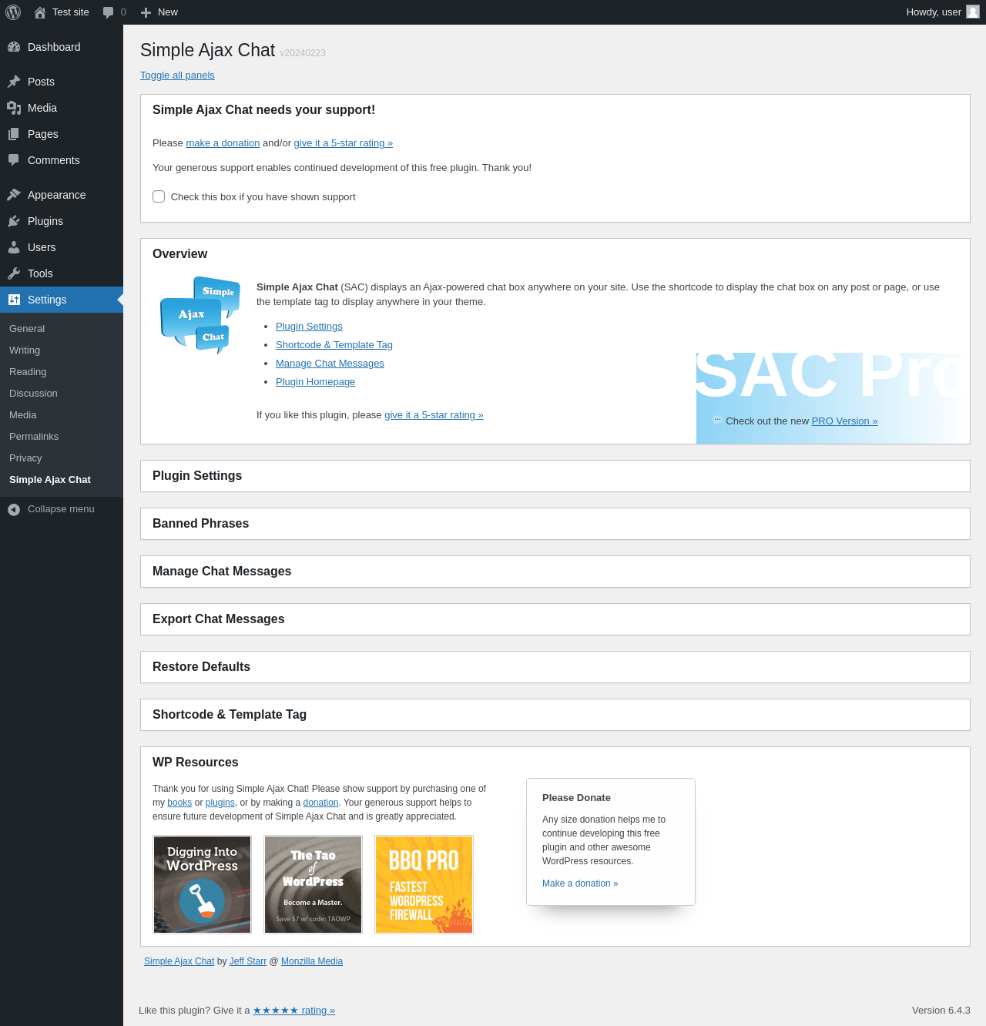Click the Simple Ajax Chat logo image
The height and width of the screenshot is (1026, 986).
pos(200,315)
